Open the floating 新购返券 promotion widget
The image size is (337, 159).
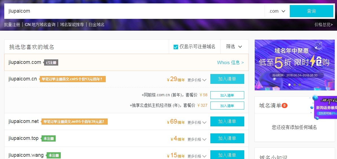[325, 107]
